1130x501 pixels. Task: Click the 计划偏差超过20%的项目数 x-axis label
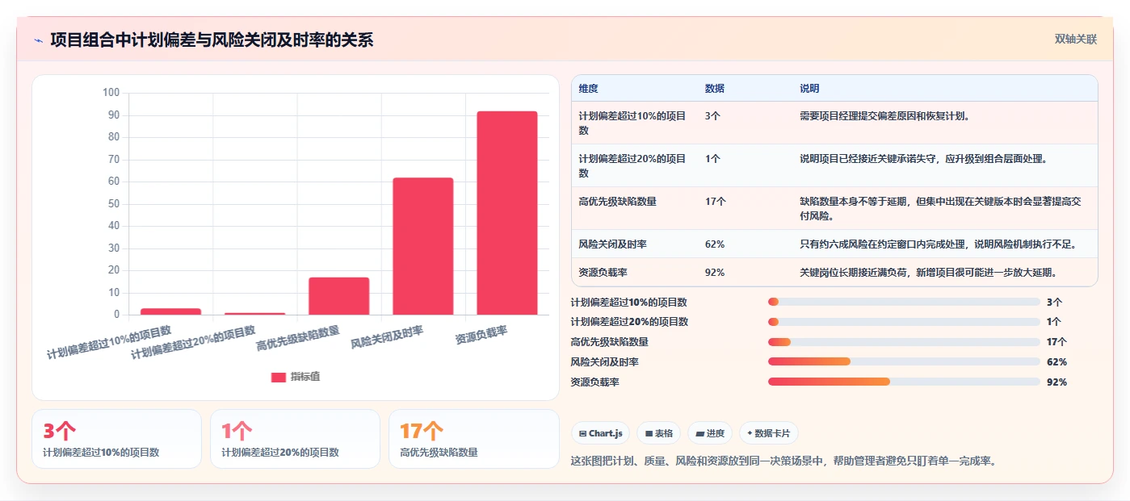click(194, 342)
